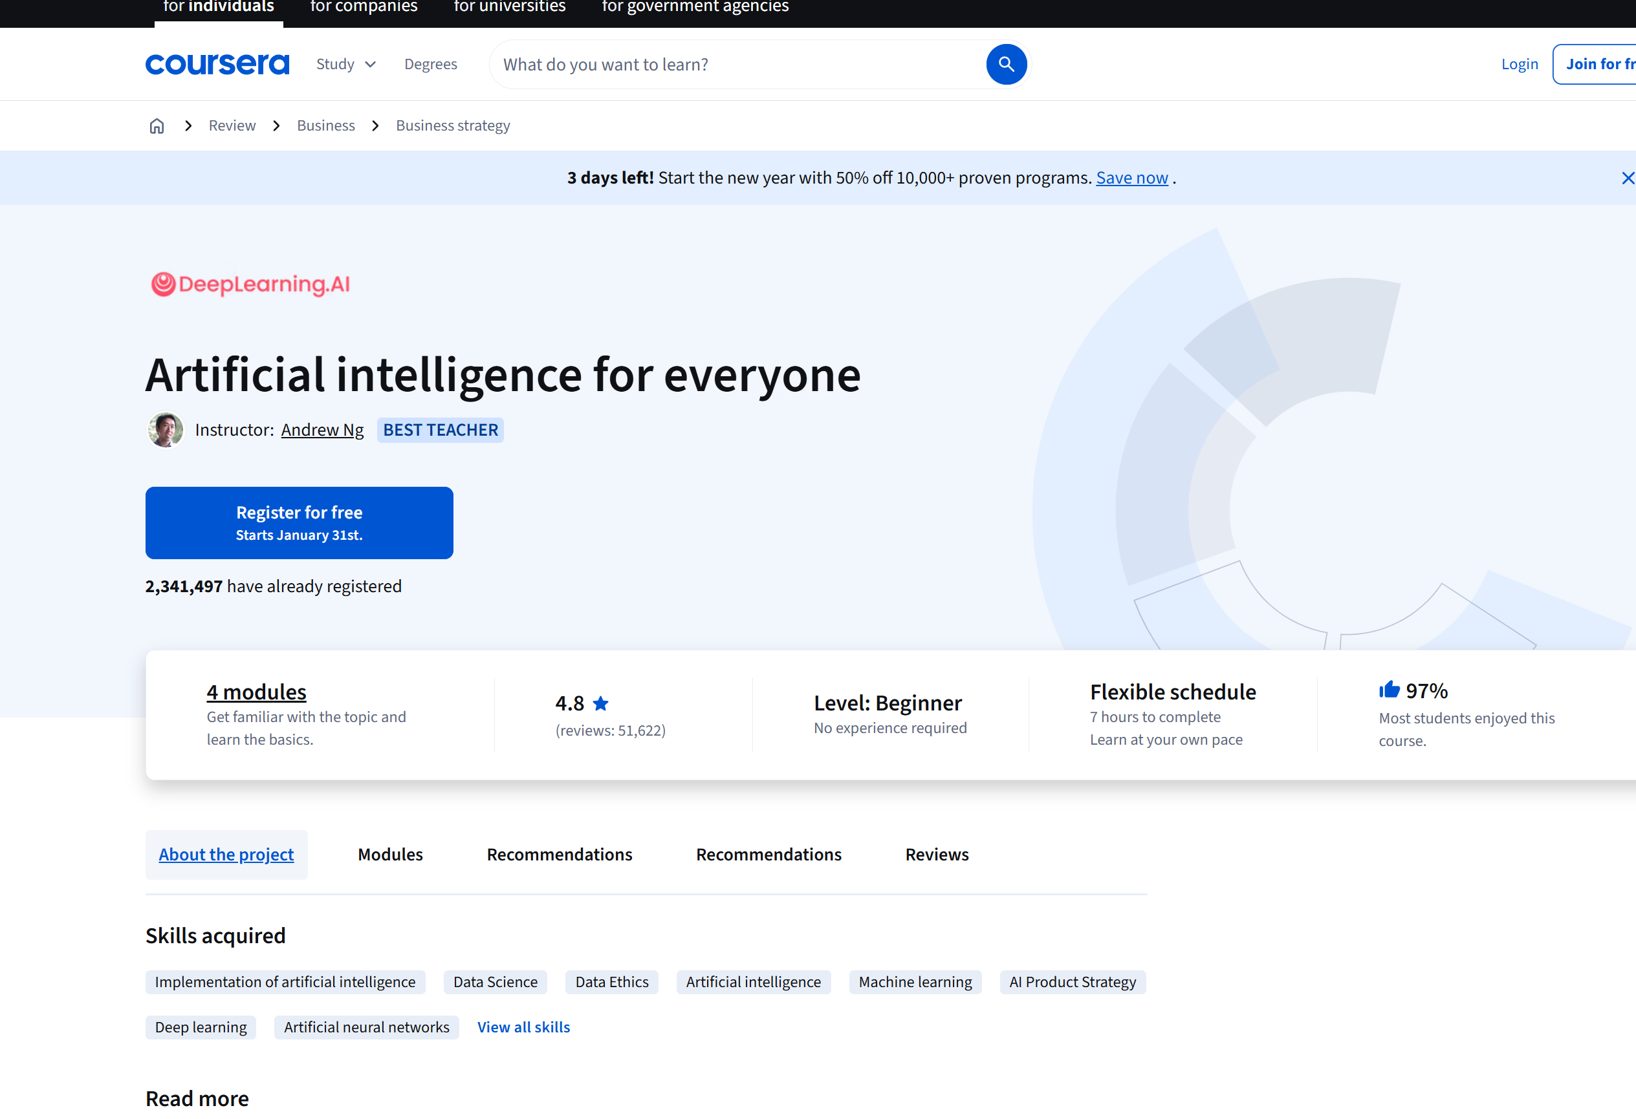Dismiss the promo banner with X

point(1627,178)
